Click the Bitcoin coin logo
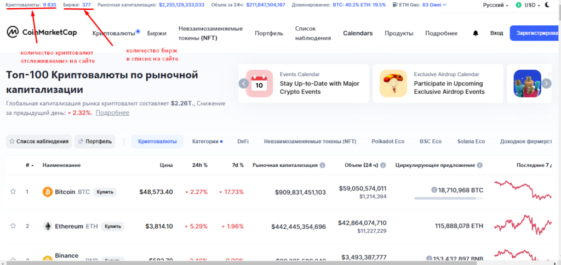The image size is (561, 265). 48,192
